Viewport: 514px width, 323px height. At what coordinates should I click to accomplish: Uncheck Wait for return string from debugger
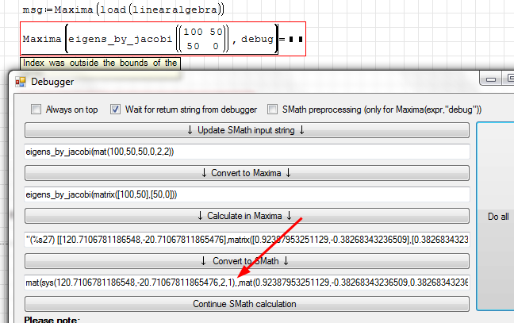tap(116, 109)
